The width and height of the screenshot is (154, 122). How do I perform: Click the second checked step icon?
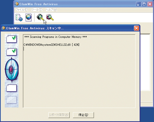pos(11,52)
